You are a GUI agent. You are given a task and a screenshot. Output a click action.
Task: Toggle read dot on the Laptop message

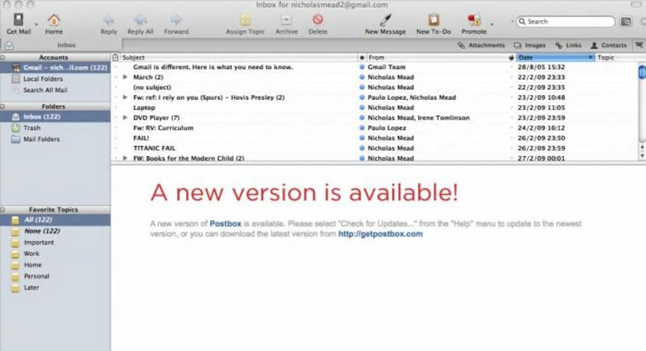pos(362,108)
